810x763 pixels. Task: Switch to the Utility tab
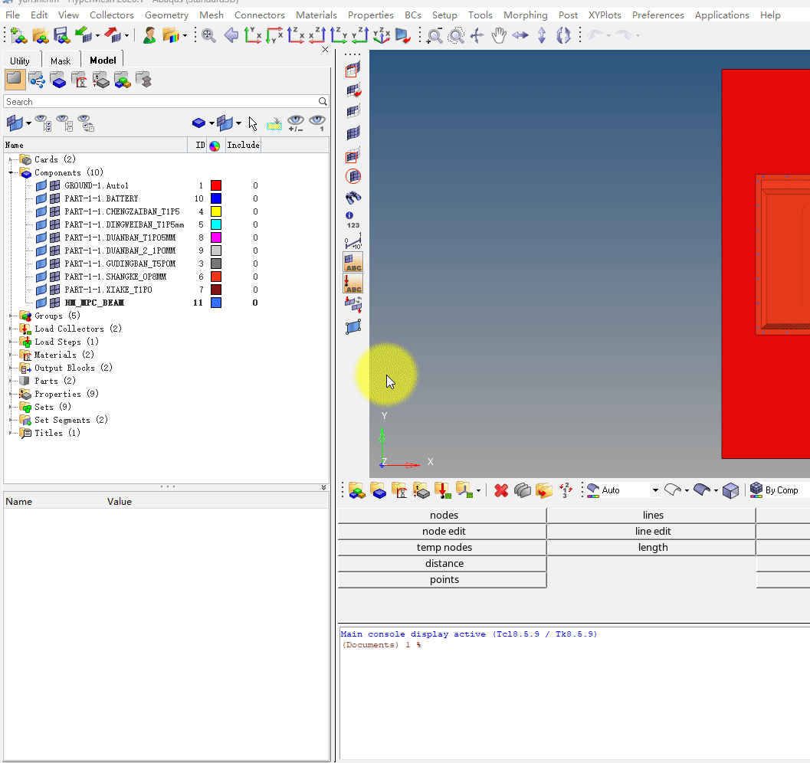tap(20, 61)
